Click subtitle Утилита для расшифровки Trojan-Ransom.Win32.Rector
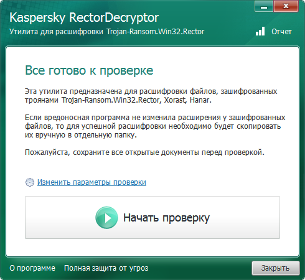Viewport: 305px width, 280px height. coord(107,32)
